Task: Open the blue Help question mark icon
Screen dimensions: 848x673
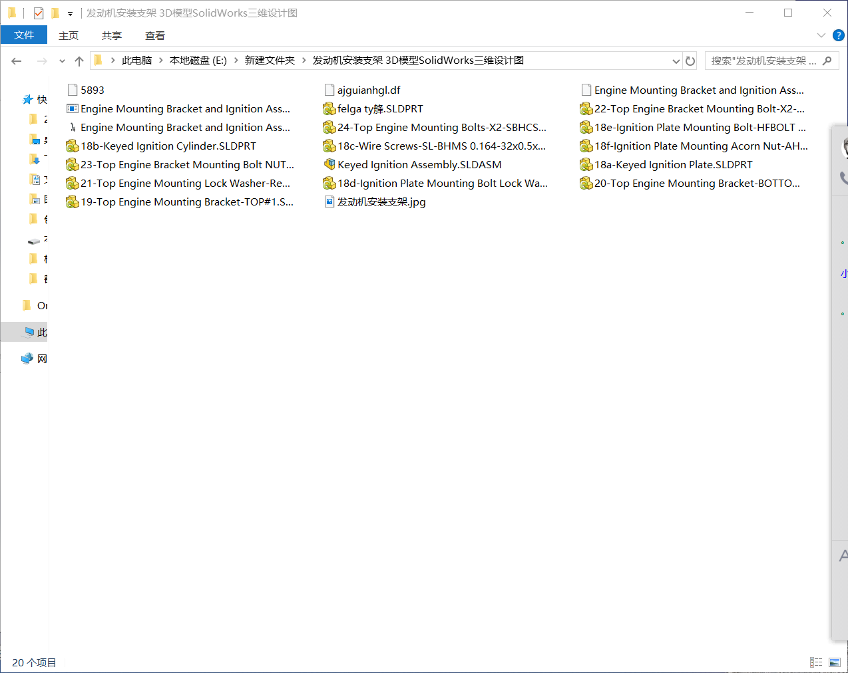Action: click(839, 35)
